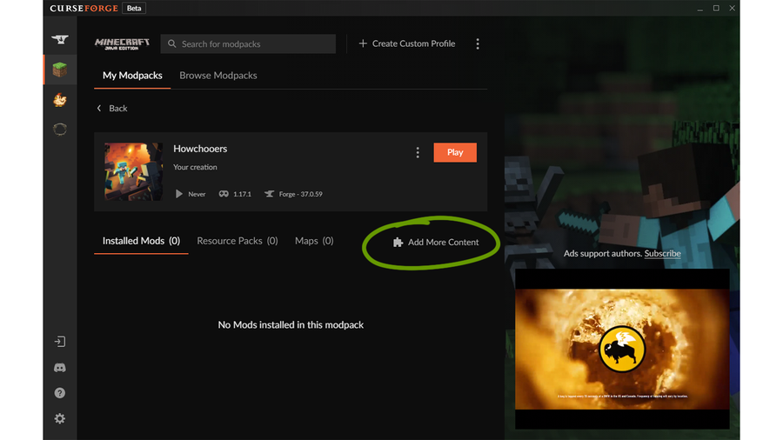Open settings gear icon in sidebar
Screen dimensions: 783x440
coord(60,418)
